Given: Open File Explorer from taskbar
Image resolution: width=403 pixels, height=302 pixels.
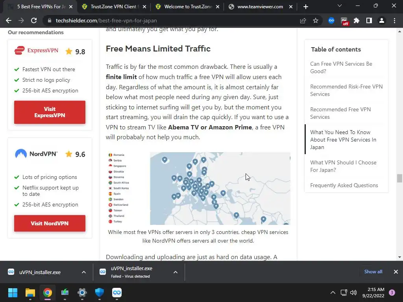Looking at the screenshot, I should pos(30,293).
